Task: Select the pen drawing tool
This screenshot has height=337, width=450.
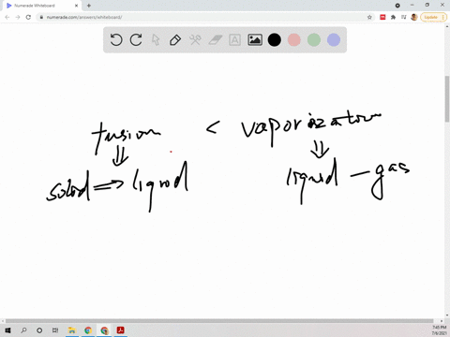Action: [x=175, y=40]
